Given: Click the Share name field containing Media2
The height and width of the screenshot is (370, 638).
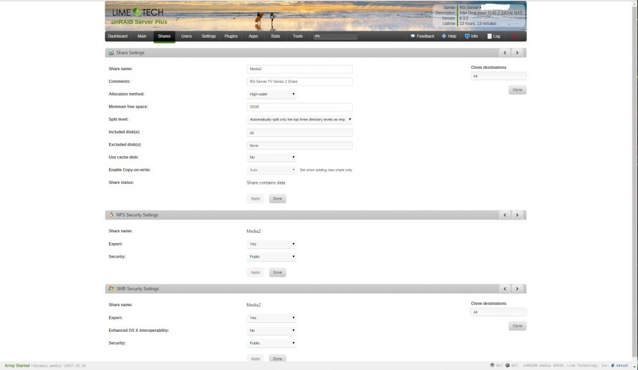Looking at the screenshot, I should (x=299, y=69).
